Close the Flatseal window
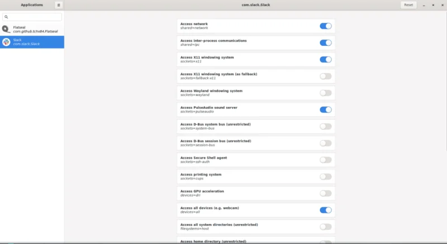This screenshot has height=244, width=447. click(x=442, y=5)
